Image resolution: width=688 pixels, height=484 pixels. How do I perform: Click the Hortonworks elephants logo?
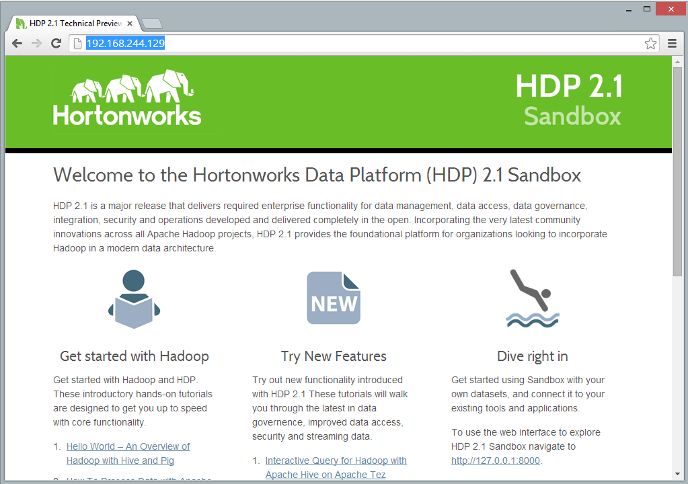127,98
